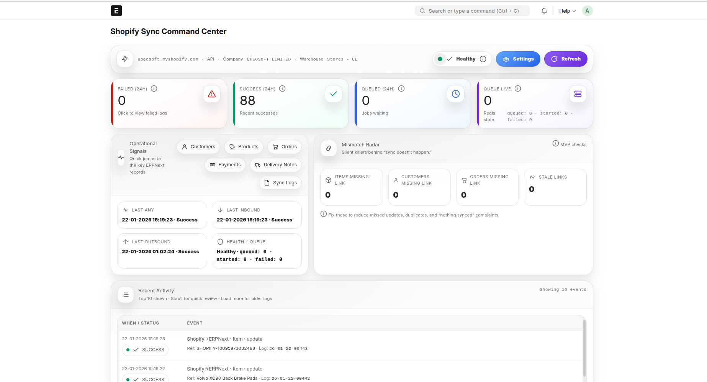Click the Stale Links zigzag icon
Image resolution: width=707 pixels, height=382 pixels.
click(532, 177)
